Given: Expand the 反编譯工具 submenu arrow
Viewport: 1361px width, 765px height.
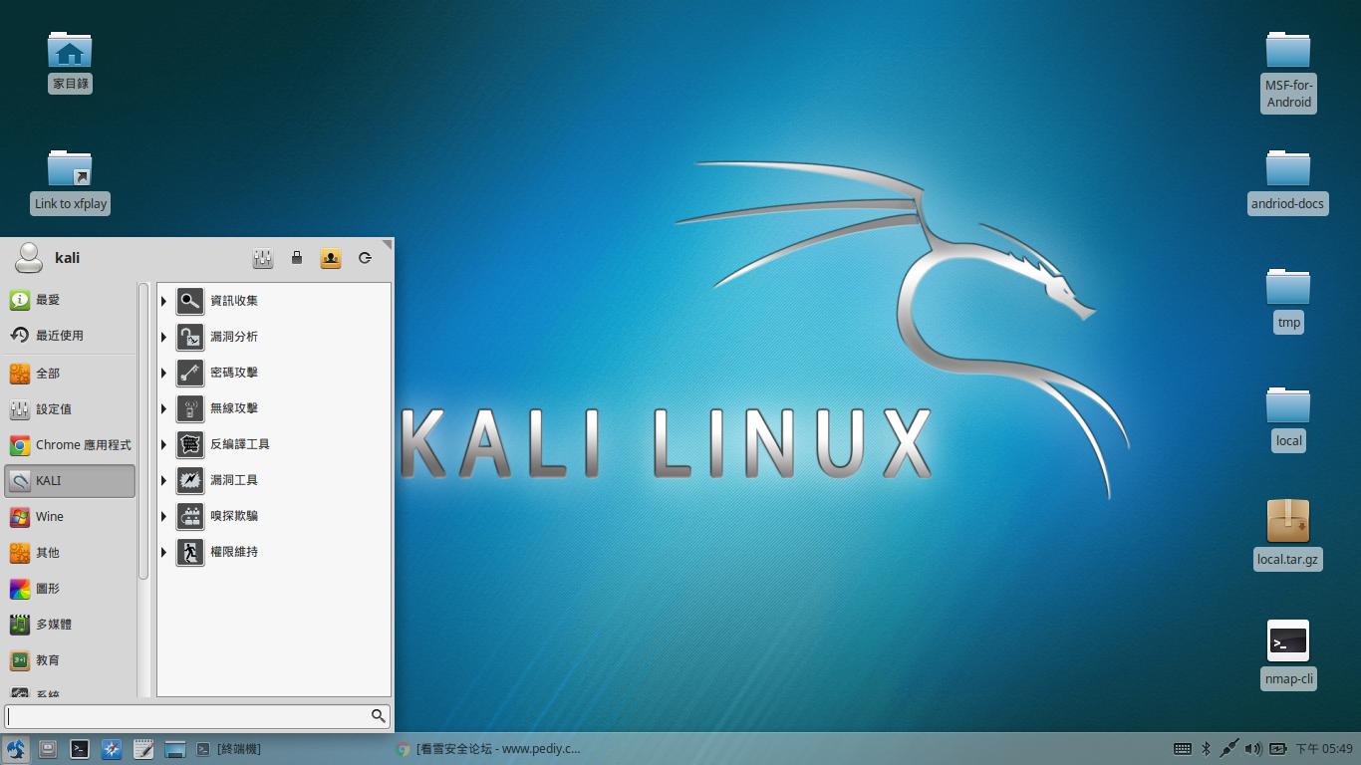Looking at the screenshot, I should tap(164, 444).
